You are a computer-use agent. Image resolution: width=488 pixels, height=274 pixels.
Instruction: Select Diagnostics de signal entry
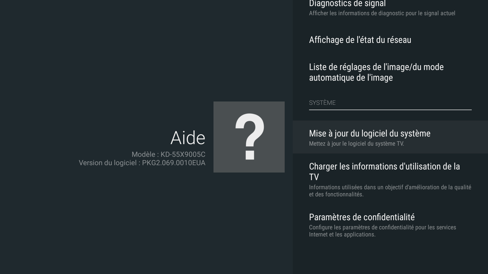pos(347,4)
